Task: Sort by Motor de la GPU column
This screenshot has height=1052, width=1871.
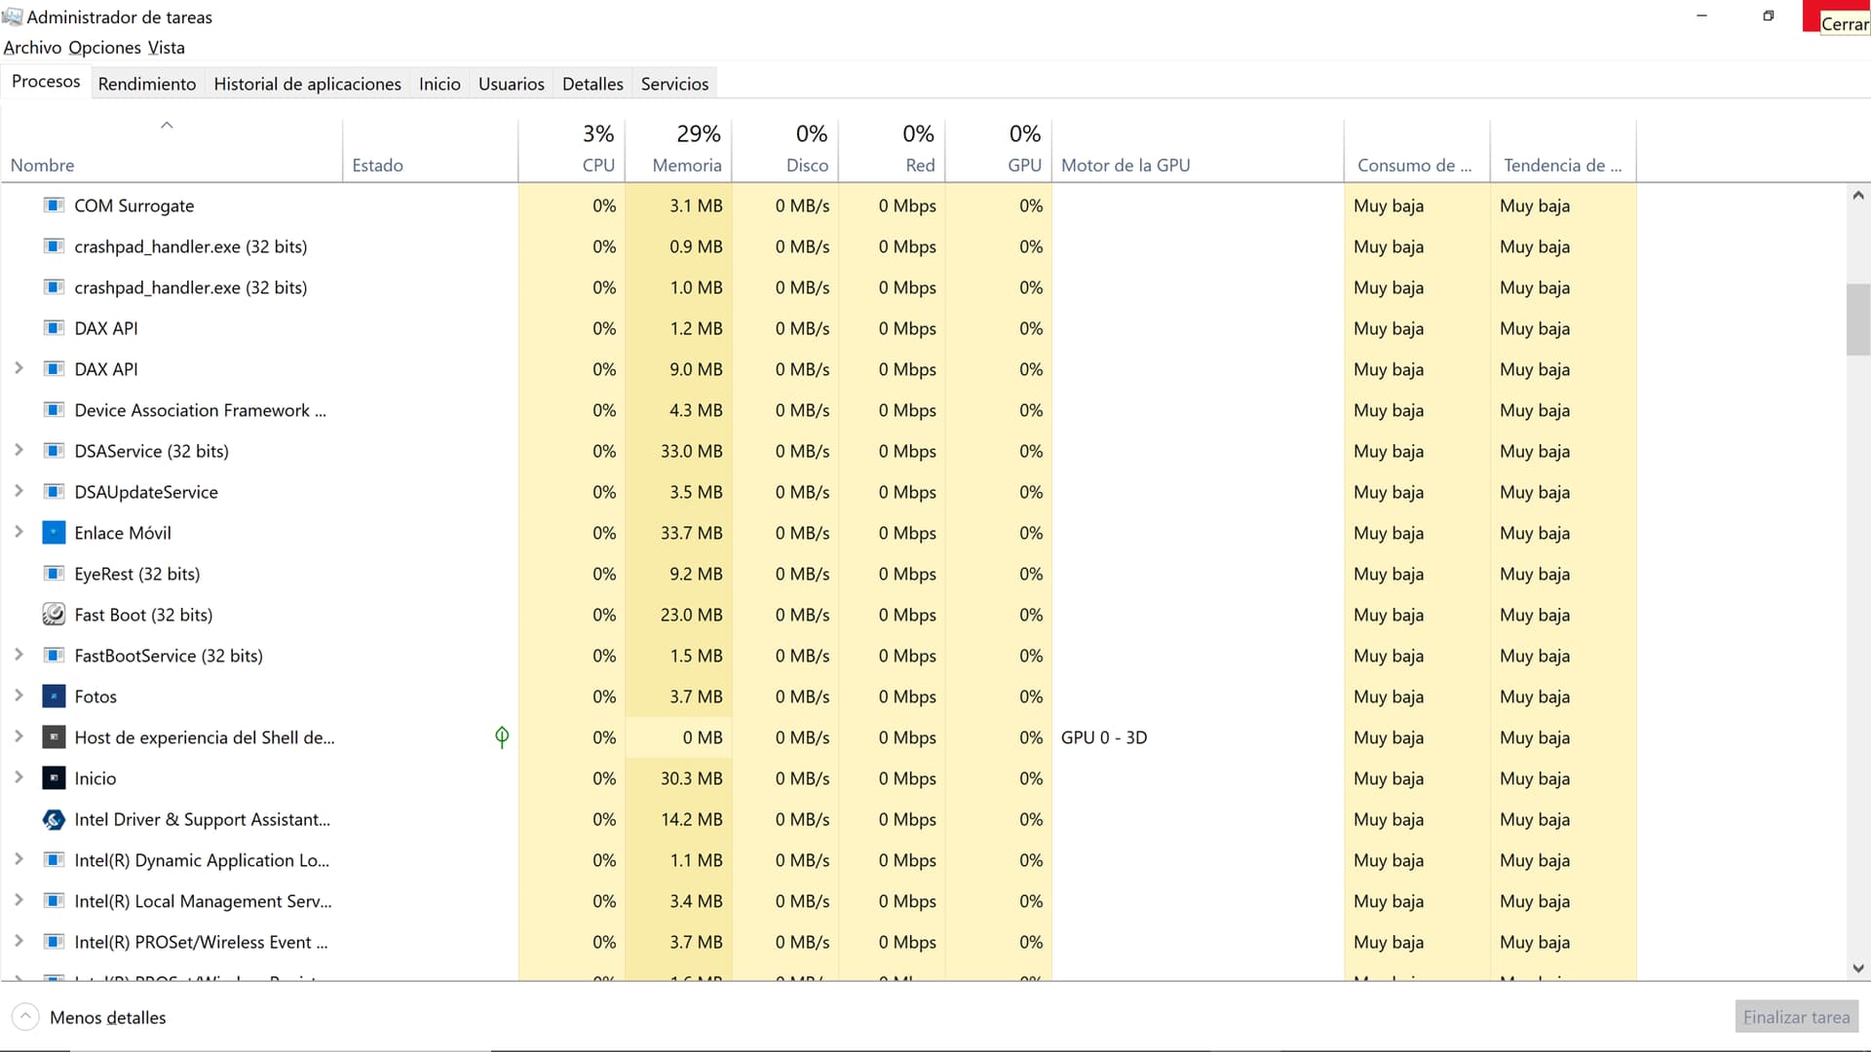Action: click(x=1198, y=151)
